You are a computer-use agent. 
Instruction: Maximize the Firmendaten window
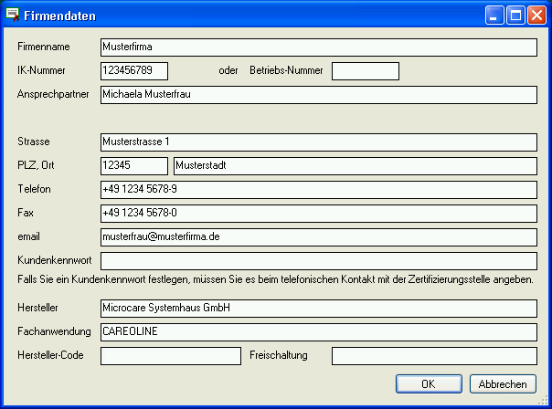[515, 16]
